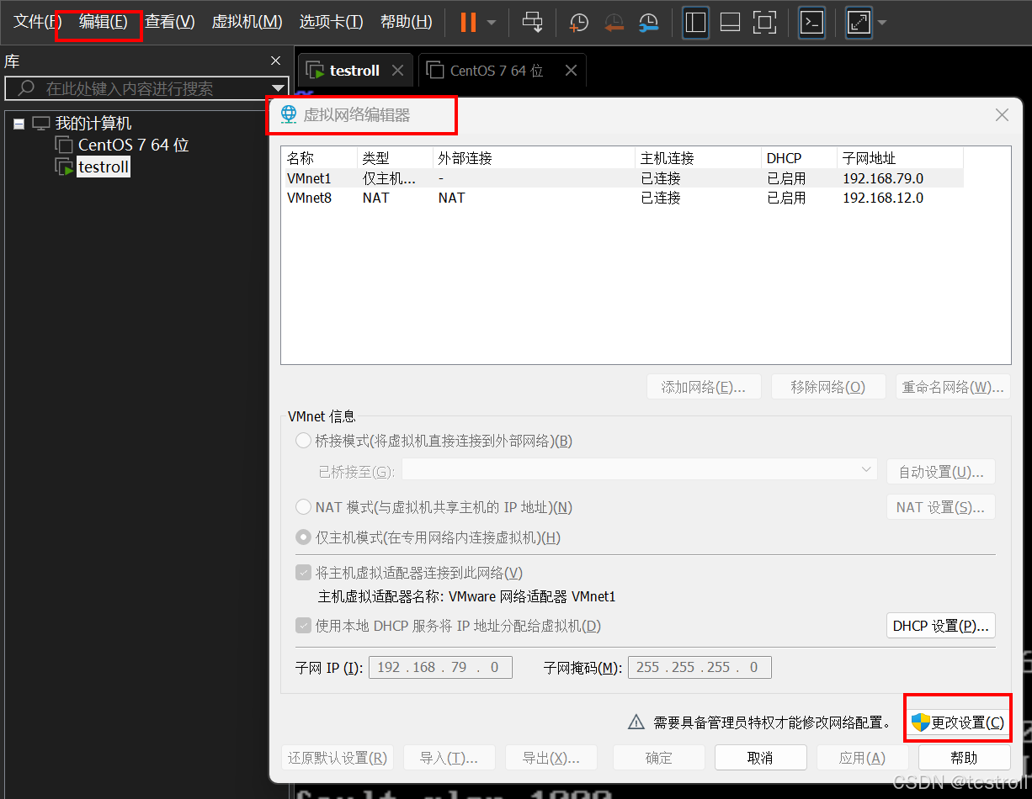Click the magnifier icon in library search
Viewport: 1032px width, 799px height.
tap(26, 88)
